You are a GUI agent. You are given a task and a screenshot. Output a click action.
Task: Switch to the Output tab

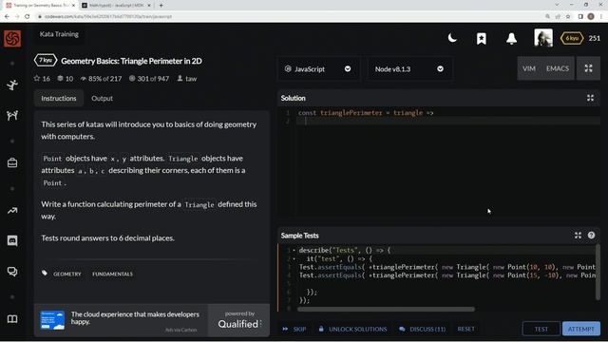pyautogui.click(x=102, y=98)
